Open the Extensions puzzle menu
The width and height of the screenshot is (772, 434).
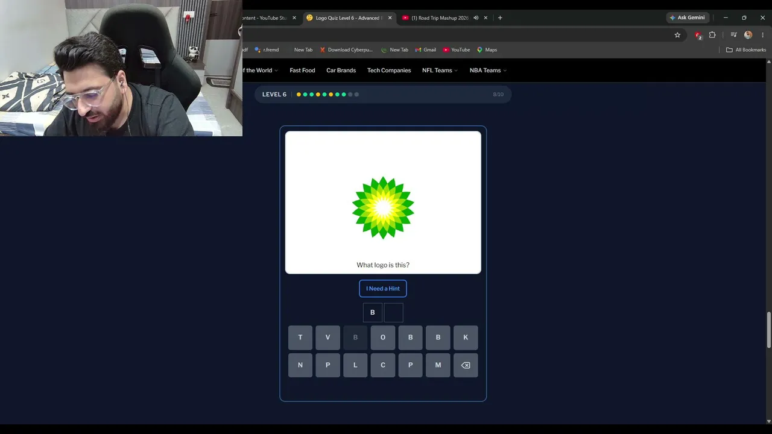[712, 35]
